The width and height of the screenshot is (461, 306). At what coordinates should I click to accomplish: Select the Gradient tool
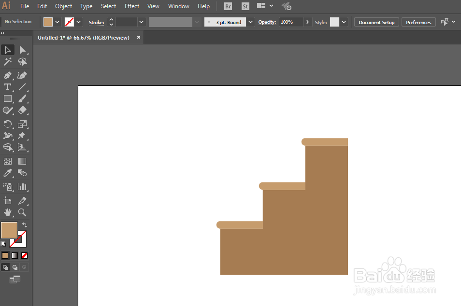click(22, 161)
